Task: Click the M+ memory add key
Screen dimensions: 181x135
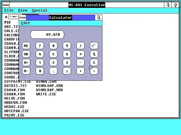Action: click(26, 62)
